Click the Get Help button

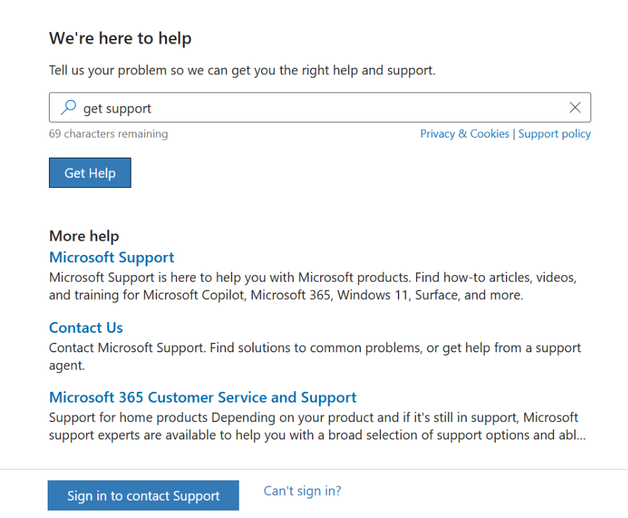coord(90,172)
